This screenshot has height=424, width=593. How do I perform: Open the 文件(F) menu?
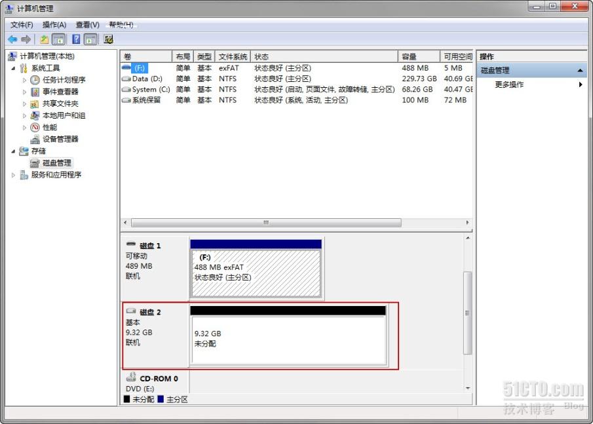[22, 25]
